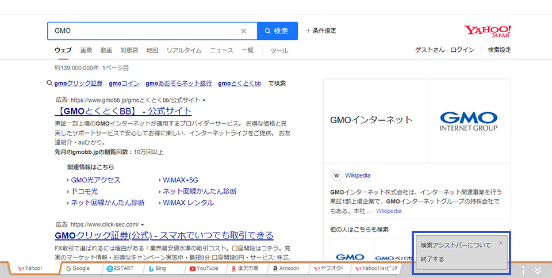Search suggested term gmoとくとくbb
The height and width of the screenshot is (278, 552).
tap(239, 83)
